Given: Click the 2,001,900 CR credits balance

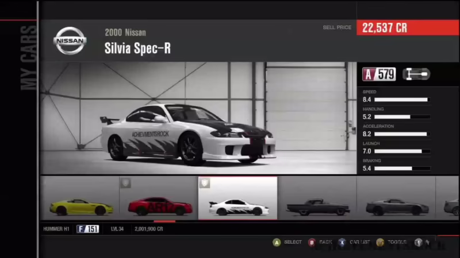Looking at the screenshot, I should coord(149,229).
